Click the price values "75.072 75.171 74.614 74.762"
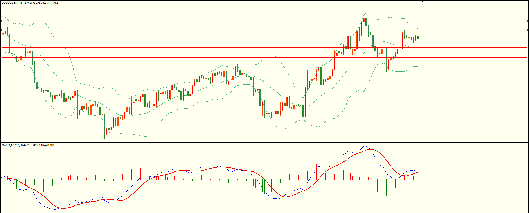This screenshot has width=529, height=213. (x=41, y=3)
